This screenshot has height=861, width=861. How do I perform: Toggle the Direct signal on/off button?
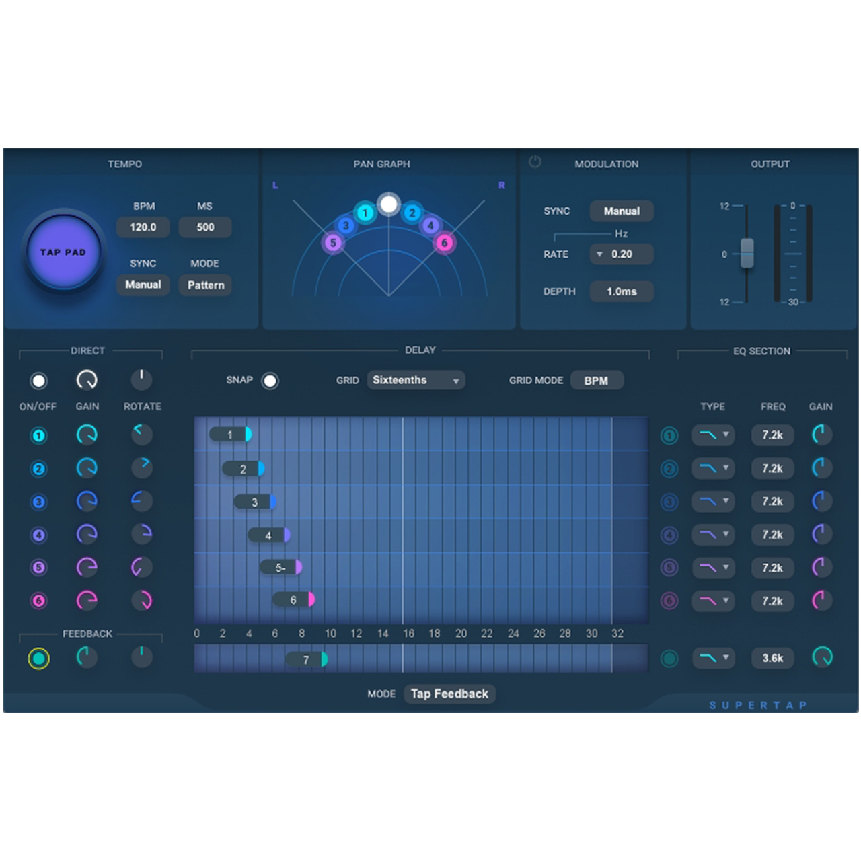[x=39, y=381]
